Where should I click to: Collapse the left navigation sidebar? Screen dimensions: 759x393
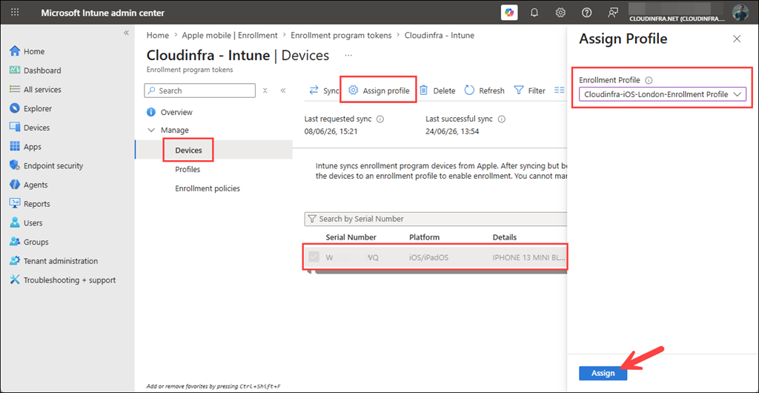click(x=126, y=33)
